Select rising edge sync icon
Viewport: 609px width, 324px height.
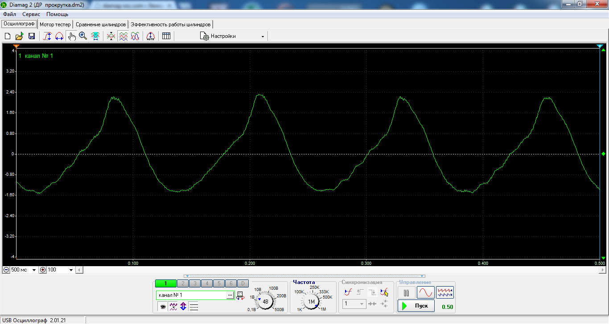(x=360, y=292)
